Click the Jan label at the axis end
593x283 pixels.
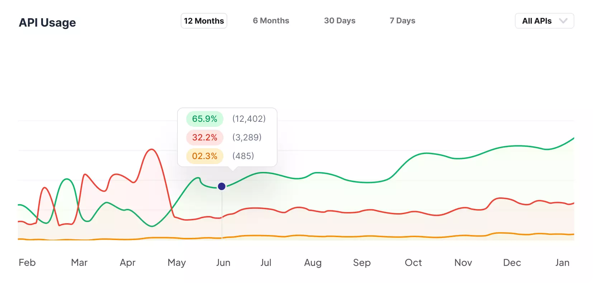(562, 263)
